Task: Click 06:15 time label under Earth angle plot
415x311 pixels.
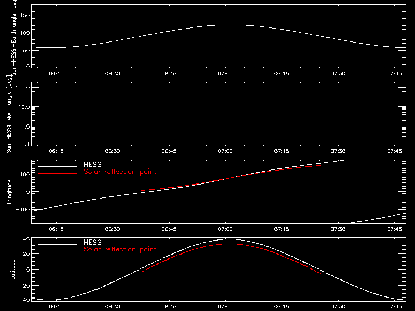Action: (57, 74)
